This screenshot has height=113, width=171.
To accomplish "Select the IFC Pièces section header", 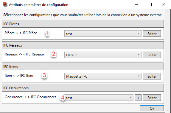I will 83,24.
